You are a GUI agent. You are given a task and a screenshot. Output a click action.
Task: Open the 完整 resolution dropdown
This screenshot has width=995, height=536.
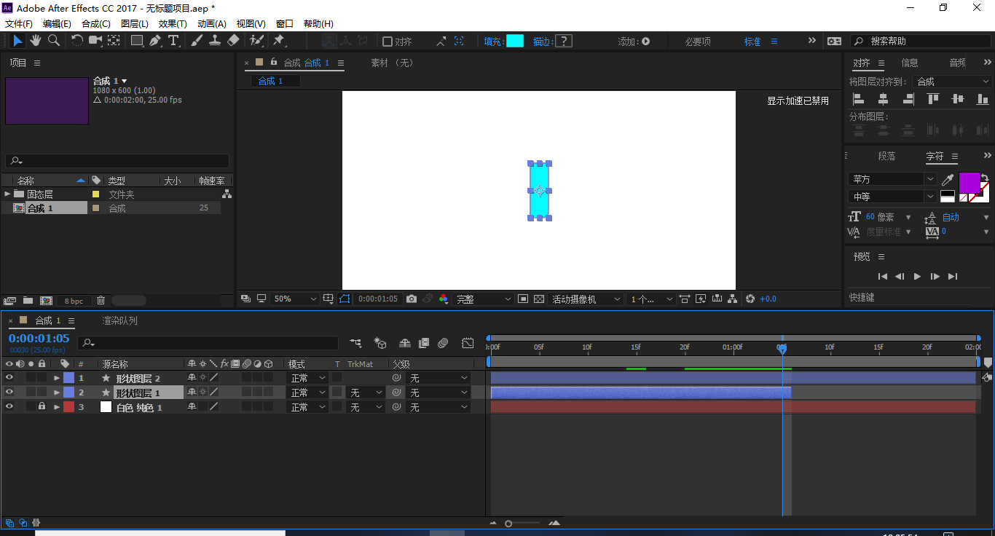pos(484,299)
